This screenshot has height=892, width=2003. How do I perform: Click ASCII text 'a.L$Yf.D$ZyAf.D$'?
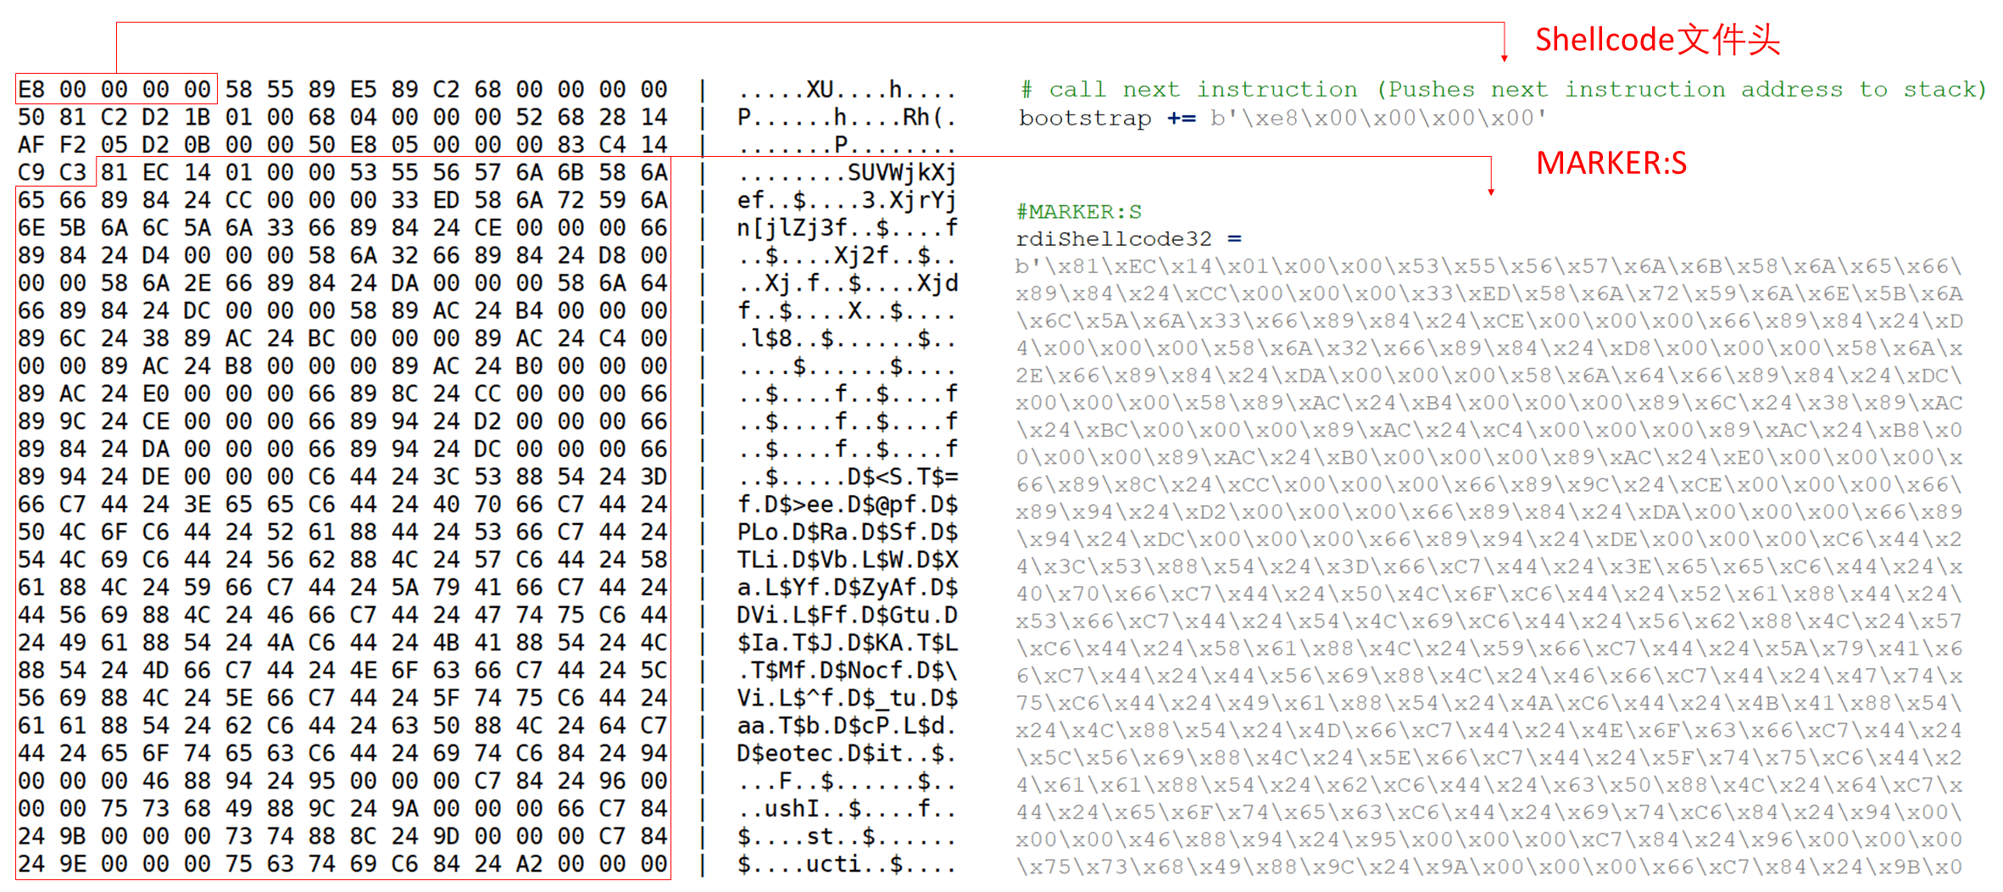click(x=847, y=587)
